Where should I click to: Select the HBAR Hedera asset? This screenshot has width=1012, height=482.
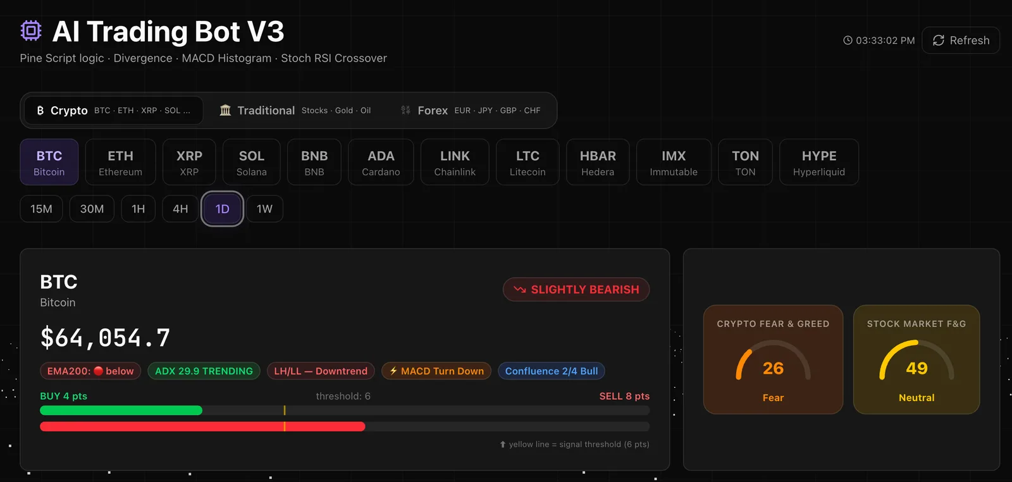pyautogui.click(x=598, y=162)
